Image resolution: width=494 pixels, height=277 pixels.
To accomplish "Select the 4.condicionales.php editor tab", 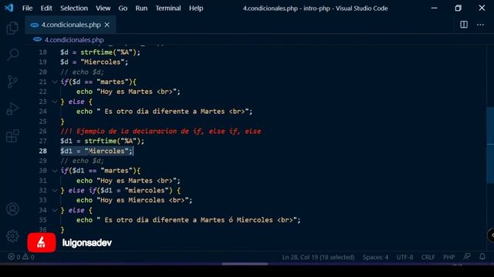I will pos(70,25).
